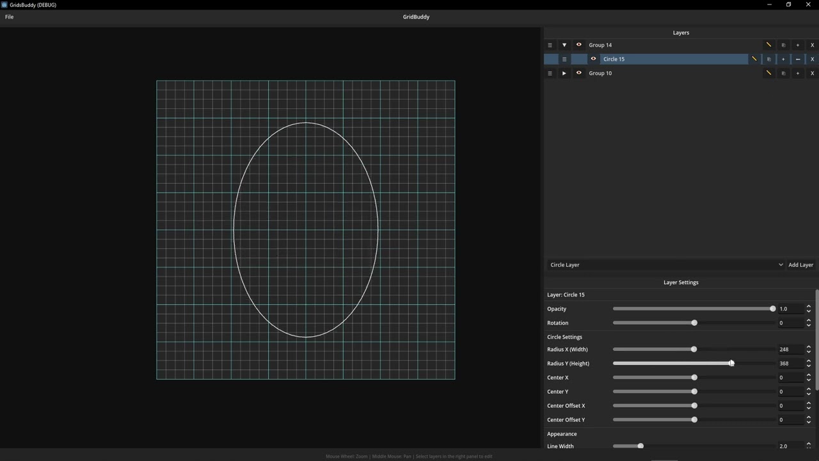The image size is (819, 461).
Task: Delete Group 14 with its X button
Action: coord(813,45)
